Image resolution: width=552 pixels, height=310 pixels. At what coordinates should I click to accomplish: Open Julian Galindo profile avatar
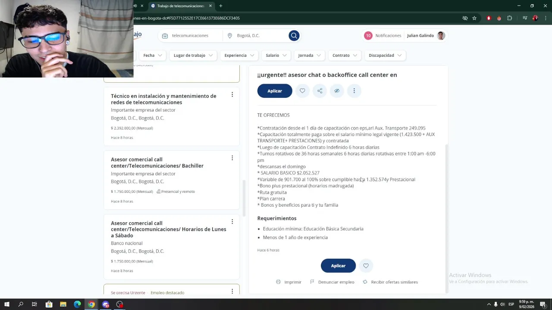(x=441, y=36)
